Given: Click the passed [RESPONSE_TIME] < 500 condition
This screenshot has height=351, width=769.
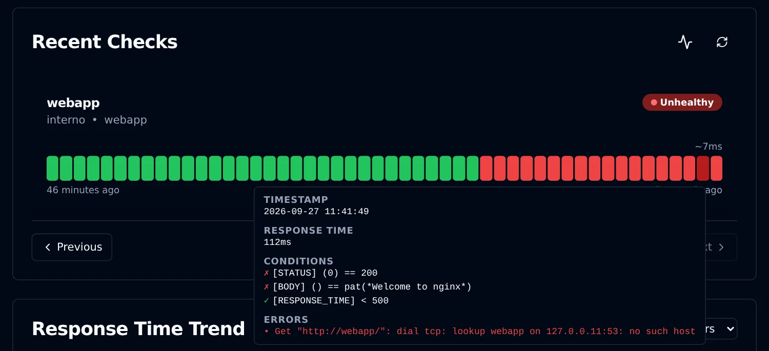Looking at the screenshot, I should (326, 301).
